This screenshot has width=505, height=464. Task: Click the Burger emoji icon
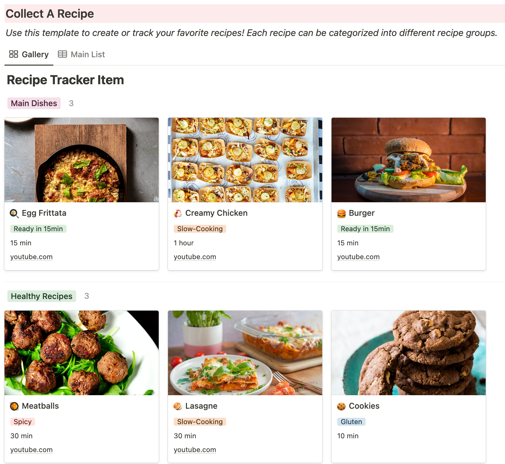coord(341,213)
